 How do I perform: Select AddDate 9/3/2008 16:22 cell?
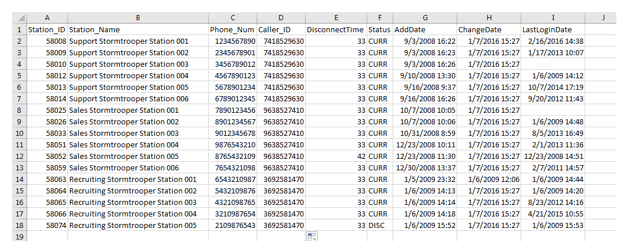coord(425,41)
